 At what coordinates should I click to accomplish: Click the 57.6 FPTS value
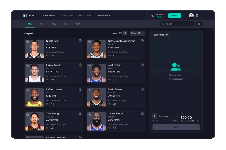(x=51, y=48)
